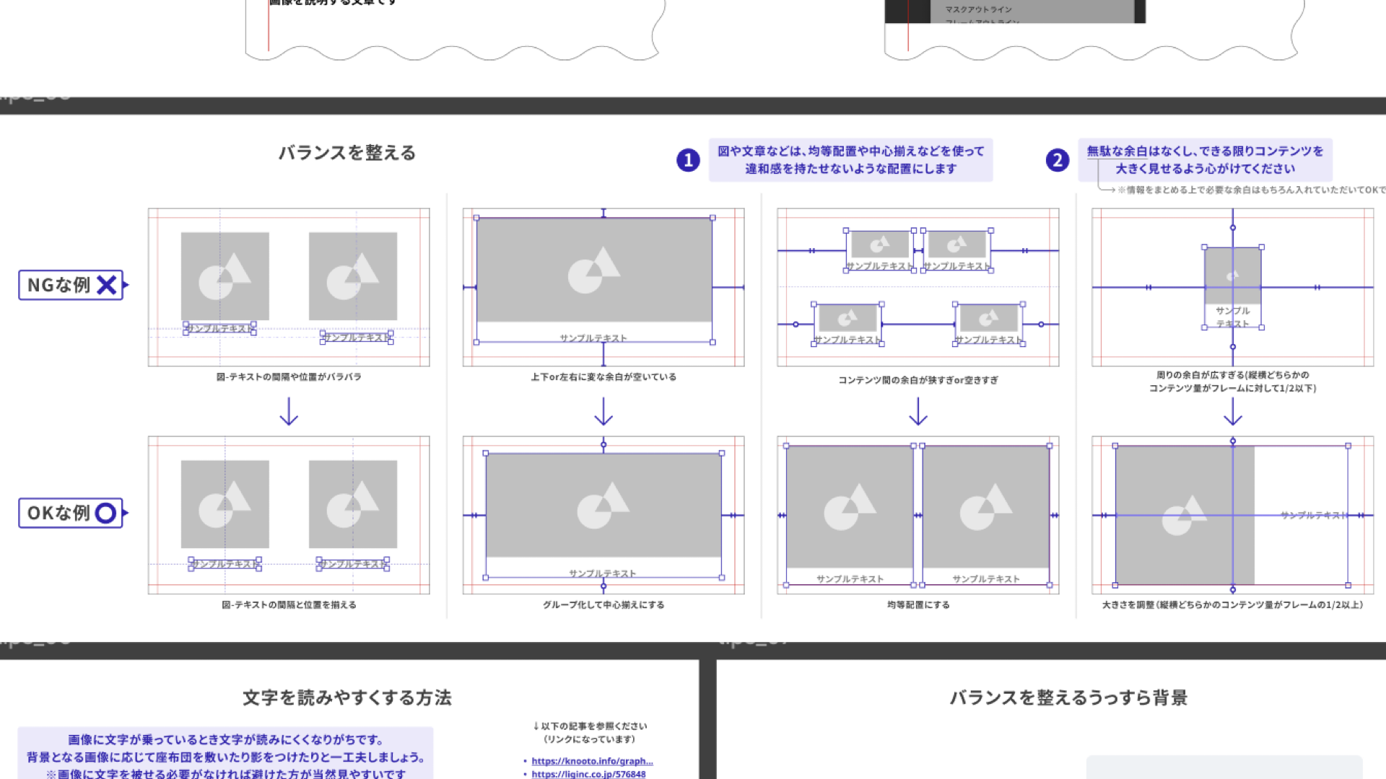Click the purple note 図や文章などは、均等配置や中心揃え
The width and height of the screenshot is (1386, 779).
coord(850,160)
